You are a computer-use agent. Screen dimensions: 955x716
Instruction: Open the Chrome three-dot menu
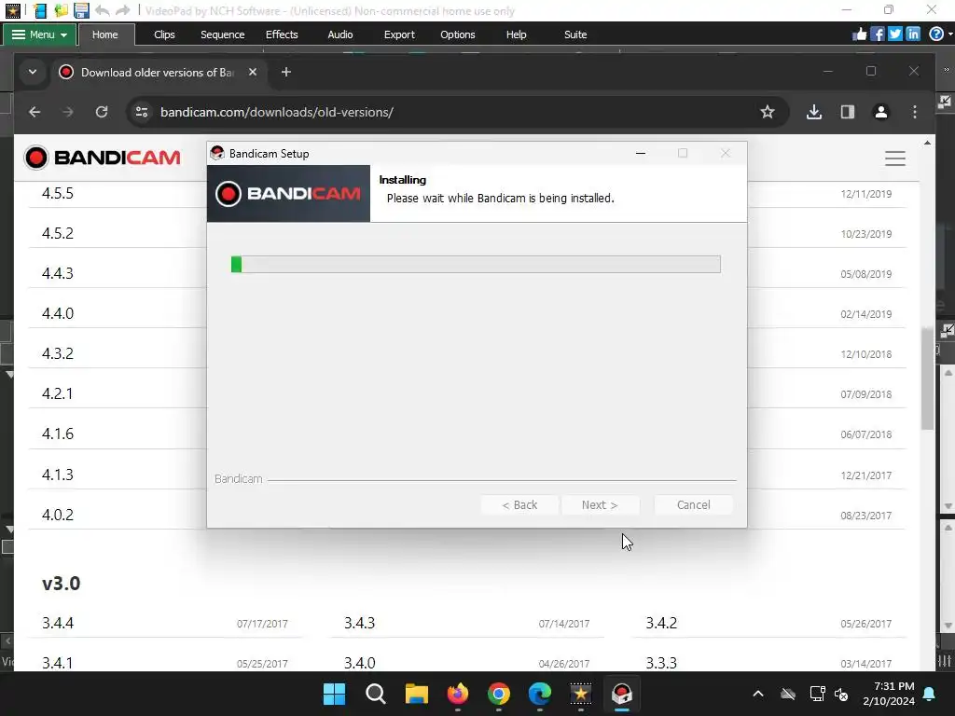point(914,112)
